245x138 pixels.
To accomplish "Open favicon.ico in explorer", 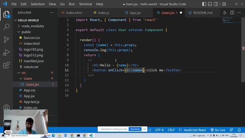I will 32,38.
